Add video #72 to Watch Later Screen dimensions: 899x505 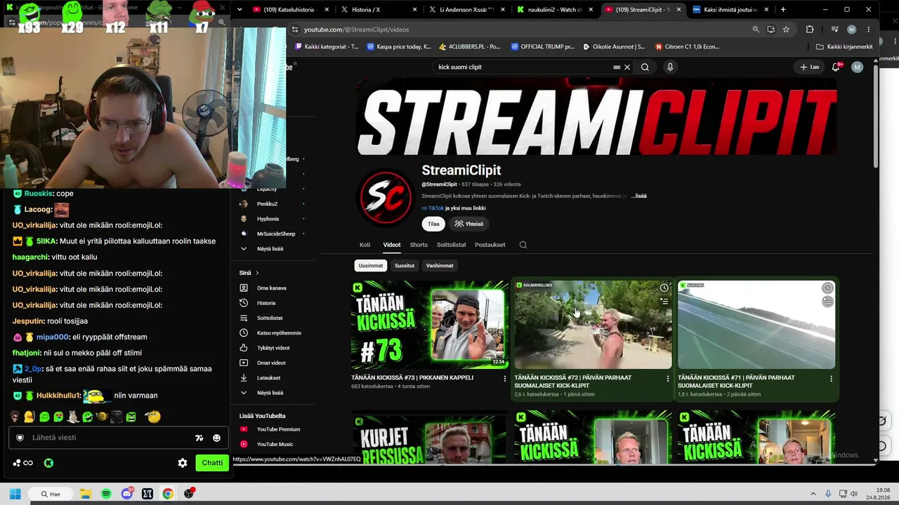664,288
